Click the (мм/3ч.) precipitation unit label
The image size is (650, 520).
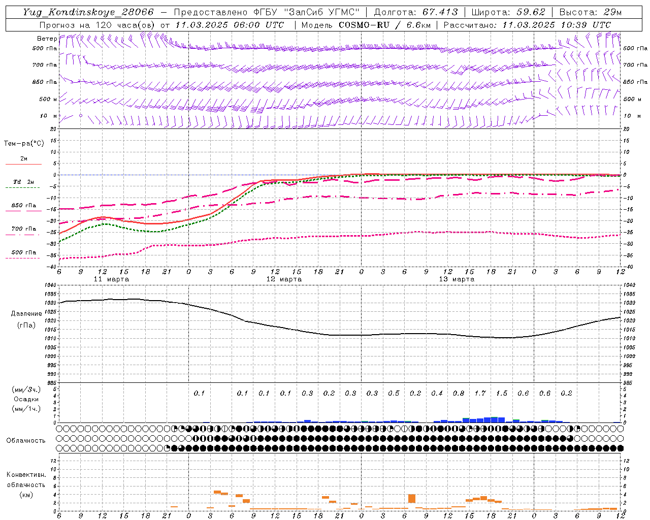click(x=26, y=389)
